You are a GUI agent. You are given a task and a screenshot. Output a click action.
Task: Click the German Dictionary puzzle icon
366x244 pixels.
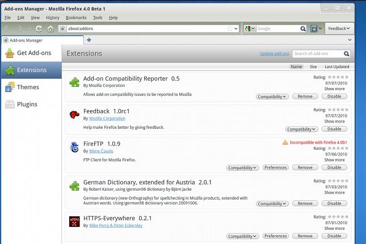click(74, 186)
